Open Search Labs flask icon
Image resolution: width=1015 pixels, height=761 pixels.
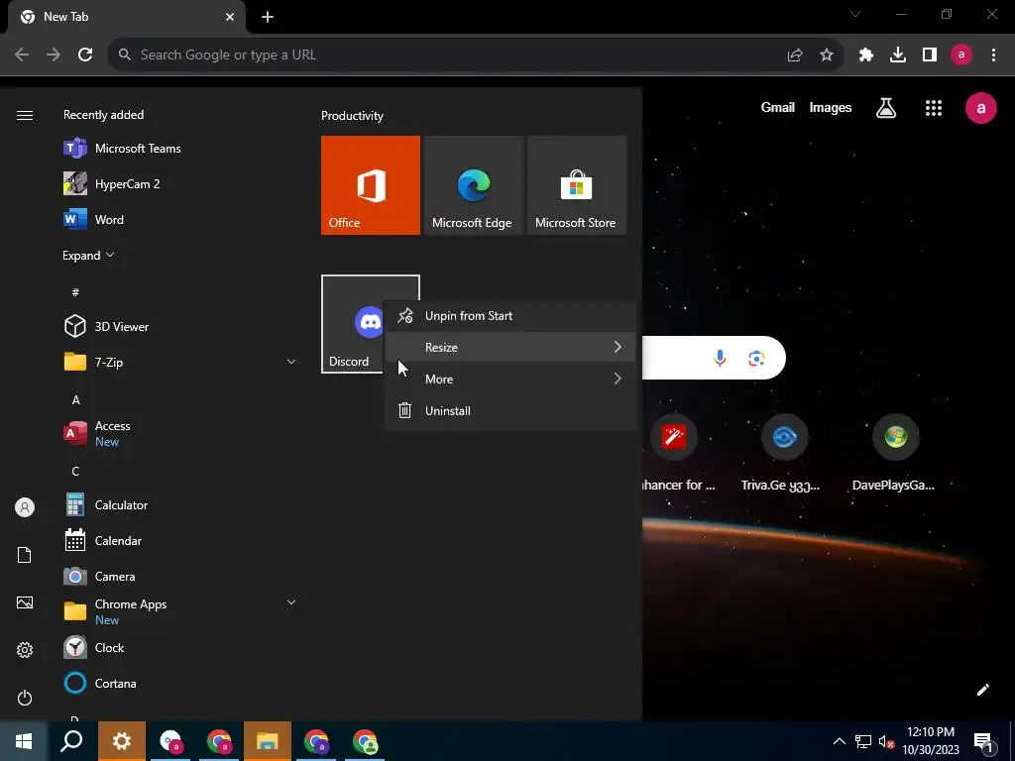886,108
